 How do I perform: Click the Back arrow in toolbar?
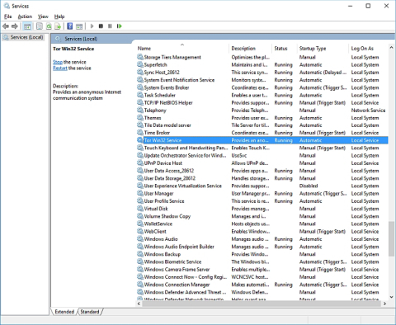pyautogui.click(x=6, y=26)
